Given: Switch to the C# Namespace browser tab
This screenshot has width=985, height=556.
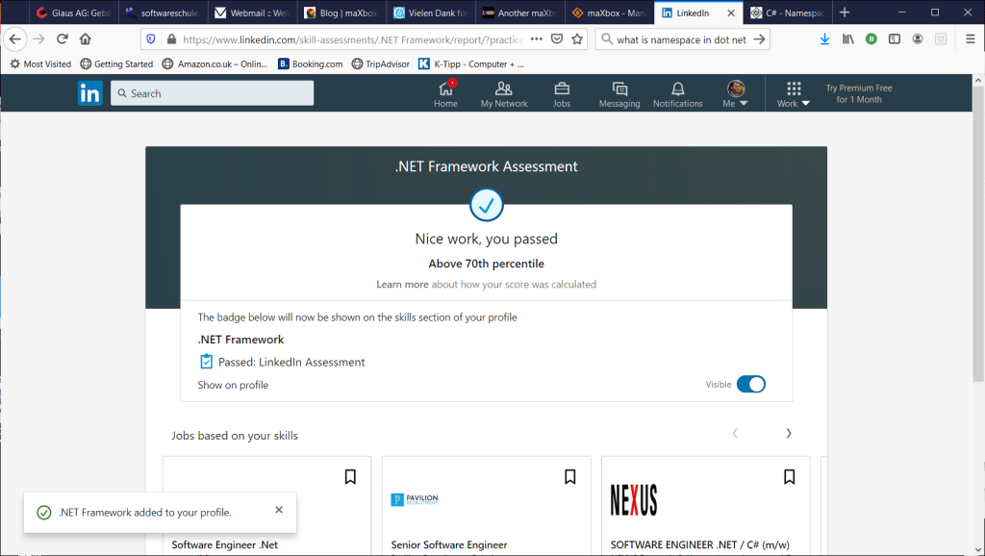Looking at the screenshot, I should pos(789,13).
